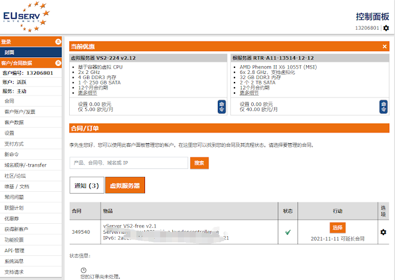Switch to the 通知 (3) tab
The width and height of the screenshot is (395, 280).
(x=86, y=185)
